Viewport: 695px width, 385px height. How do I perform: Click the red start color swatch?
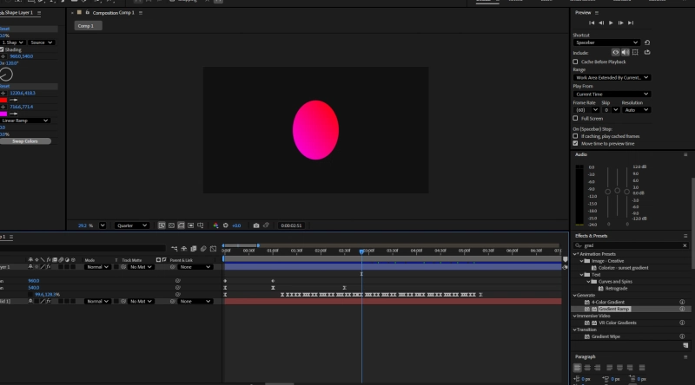coord(4,100)
